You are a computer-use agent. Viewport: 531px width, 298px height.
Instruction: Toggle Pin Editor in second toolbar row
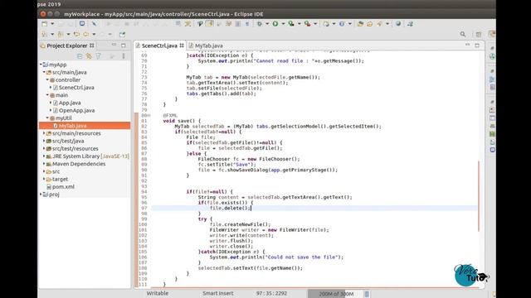pos(122,34)
